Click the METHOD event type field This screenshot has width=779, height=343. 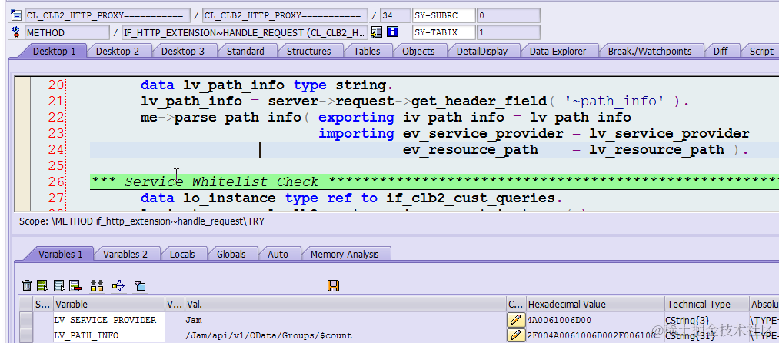click(x=67, y=32)
